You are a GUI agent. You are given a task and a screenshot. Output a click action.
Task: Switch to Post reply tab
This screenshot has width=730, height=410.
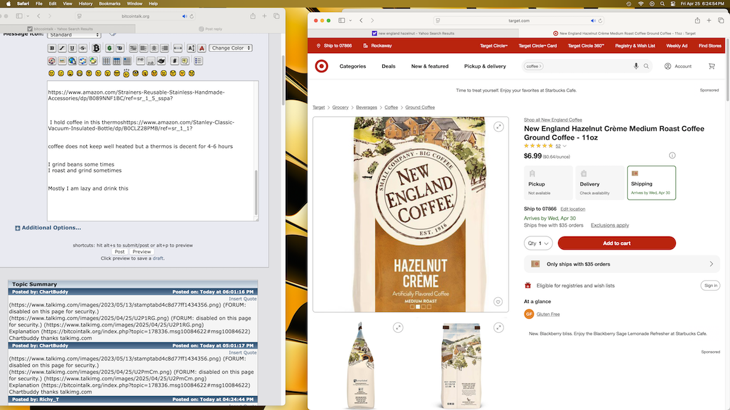tap(211, 29)
